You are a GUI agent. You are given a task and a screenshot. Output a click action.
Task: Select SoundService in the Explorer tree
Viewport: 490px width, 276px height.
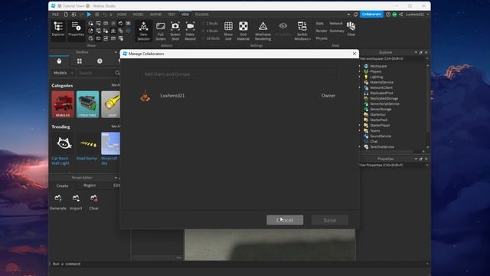coord(381,136)
